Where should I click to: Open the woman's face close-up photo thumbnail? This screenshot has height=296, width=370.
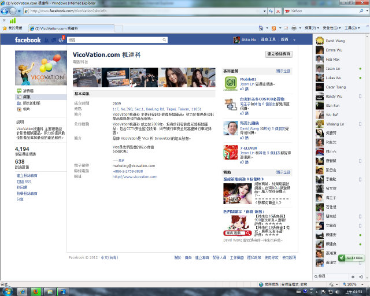pyautogui.click(x=173, y=77)
